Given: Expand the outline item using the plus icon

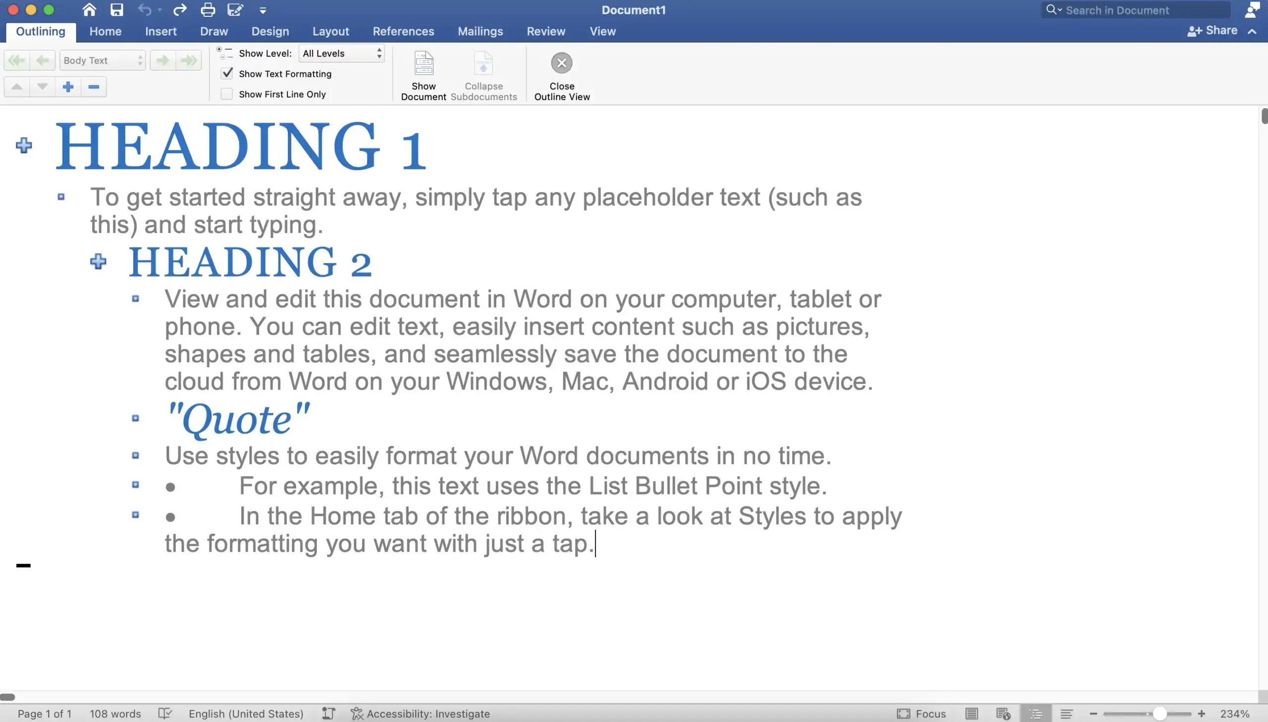Looking at the screenshot, I should [x=68, y=87].
